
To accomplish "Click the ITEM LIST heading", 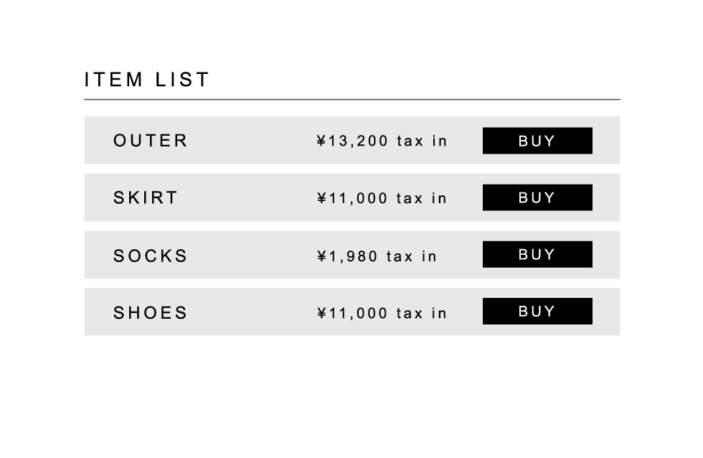I will click(147, 80).
